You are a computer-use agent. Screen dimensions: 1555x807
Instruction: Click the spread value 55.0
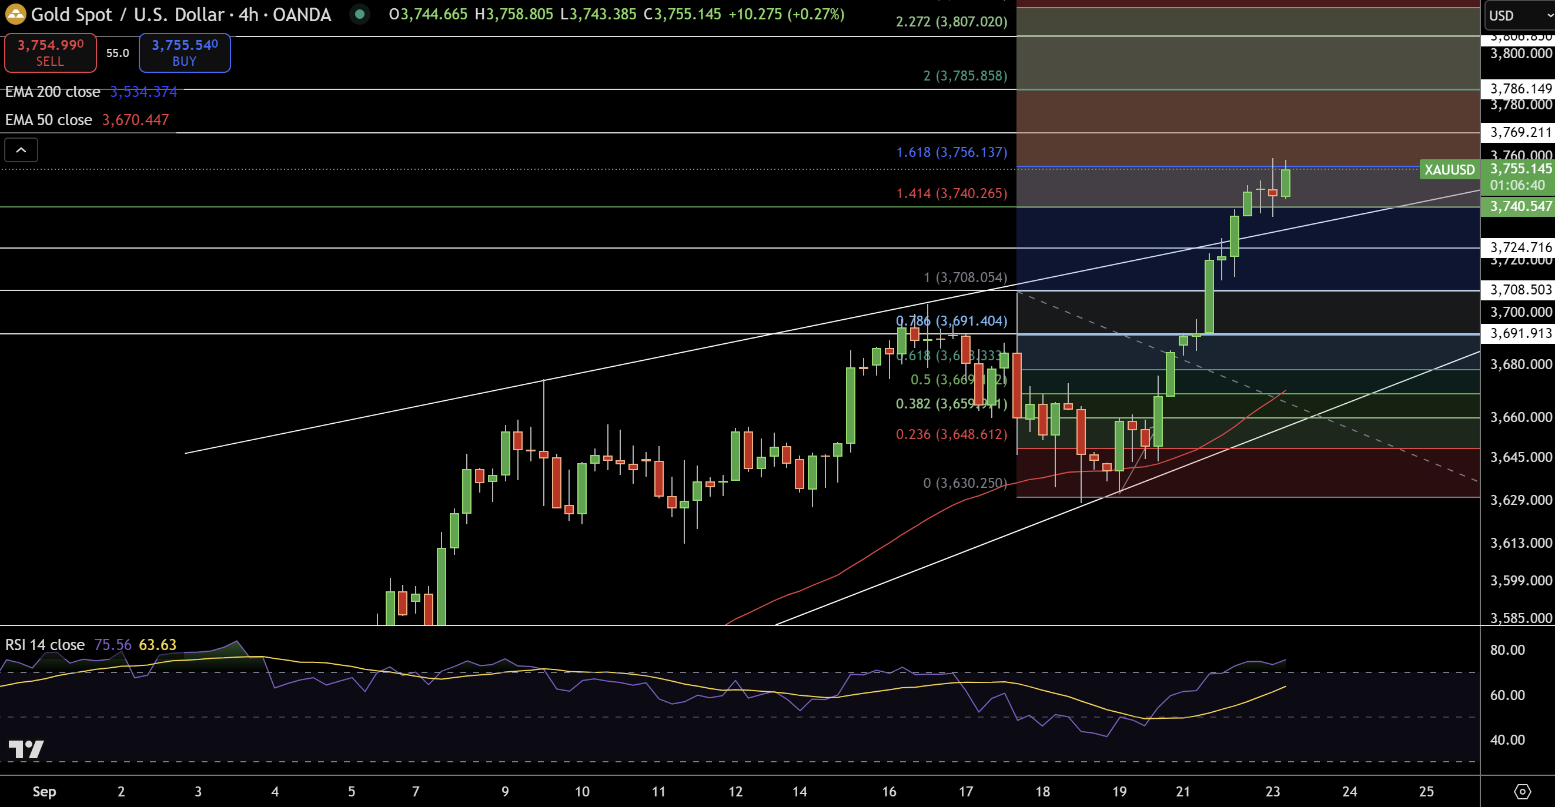tap(118, 53)
